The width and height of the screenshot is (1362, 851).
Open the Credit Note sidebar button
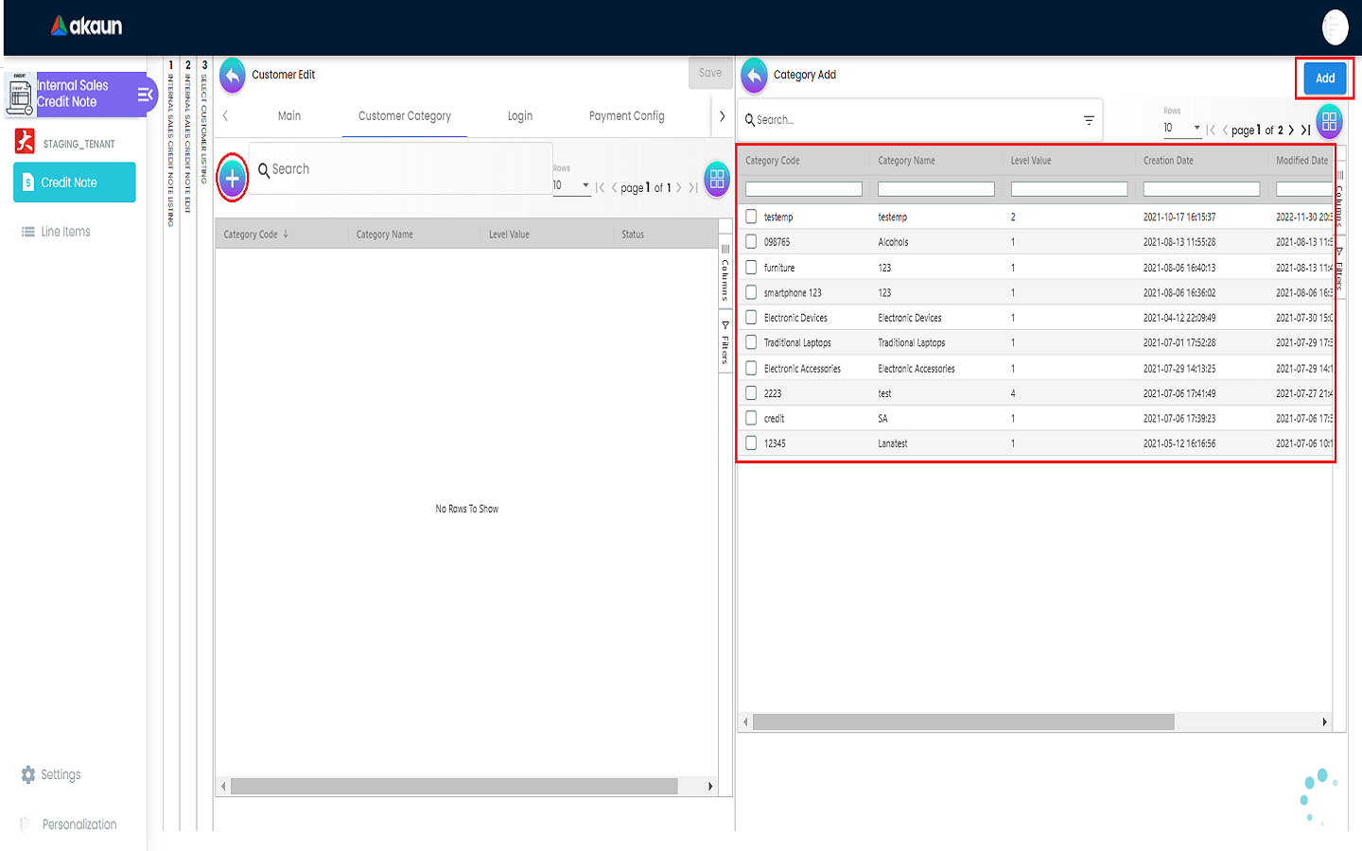point(75,182)
